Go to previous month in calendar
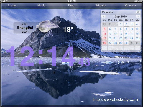Viewport: 143px width, 107px height. (x=103, y=16)
